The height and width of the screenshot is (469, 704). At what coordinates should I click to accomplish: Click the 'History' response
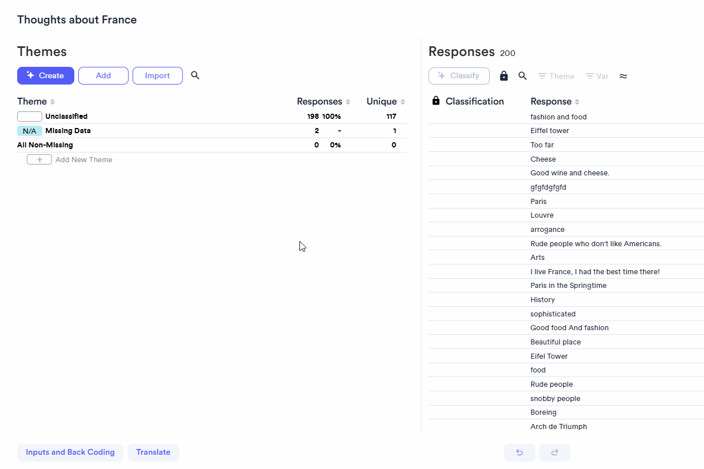click(542, 300)
